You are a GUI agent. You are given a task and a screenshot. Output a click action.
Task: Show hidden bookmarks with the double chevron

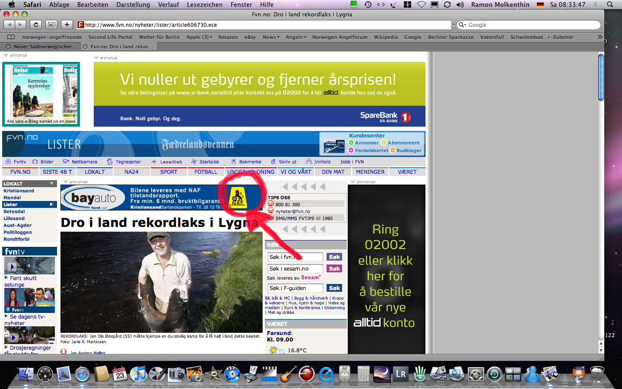pyautogui.click(x=600, y=37)
